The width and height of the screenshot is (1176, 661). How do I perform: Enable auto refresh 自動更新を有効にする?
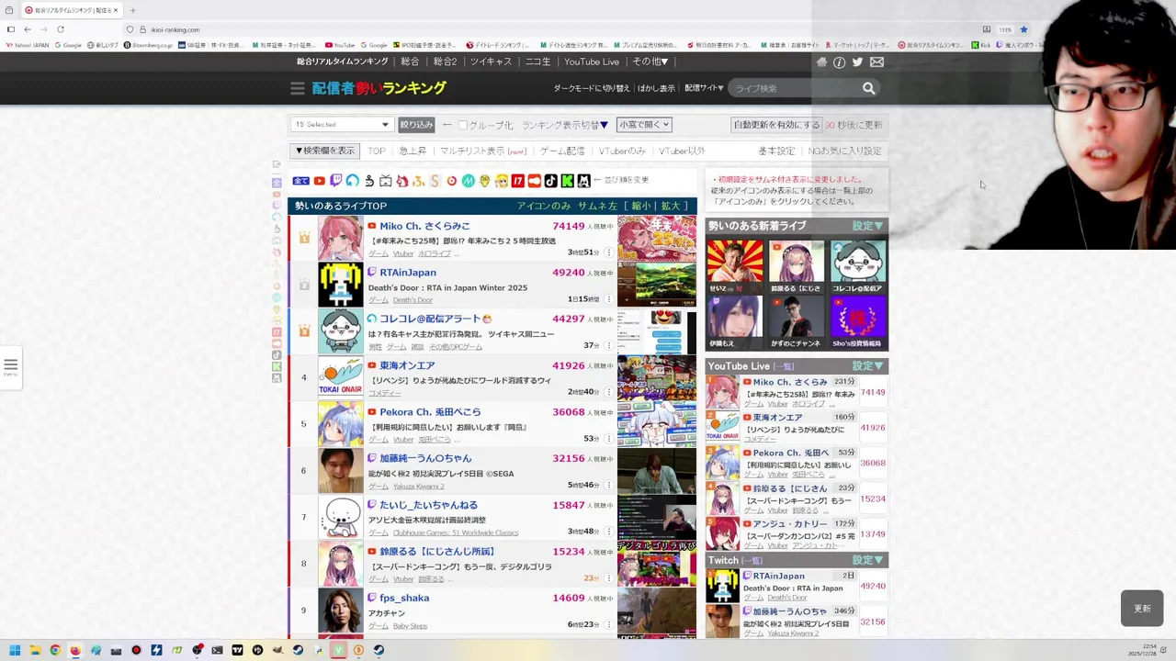pyautogui.click(x=776, y=125)
